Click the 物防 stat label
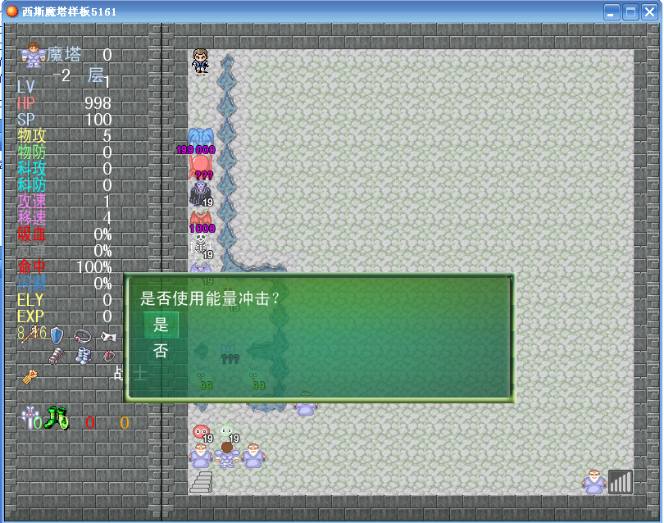The image size is (664, 523). (32, 152)
